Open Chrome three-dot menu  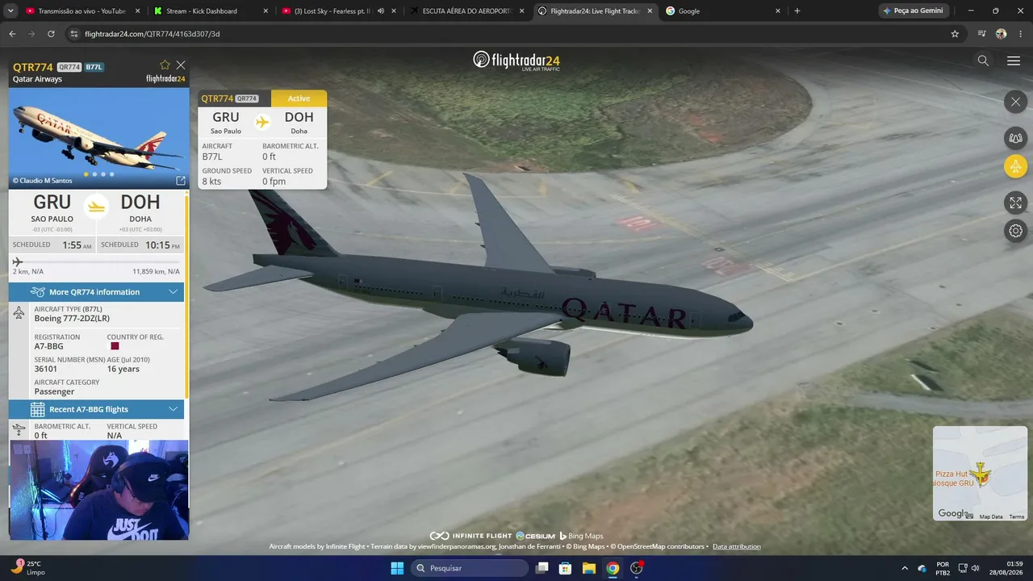tap(1021, 34)
